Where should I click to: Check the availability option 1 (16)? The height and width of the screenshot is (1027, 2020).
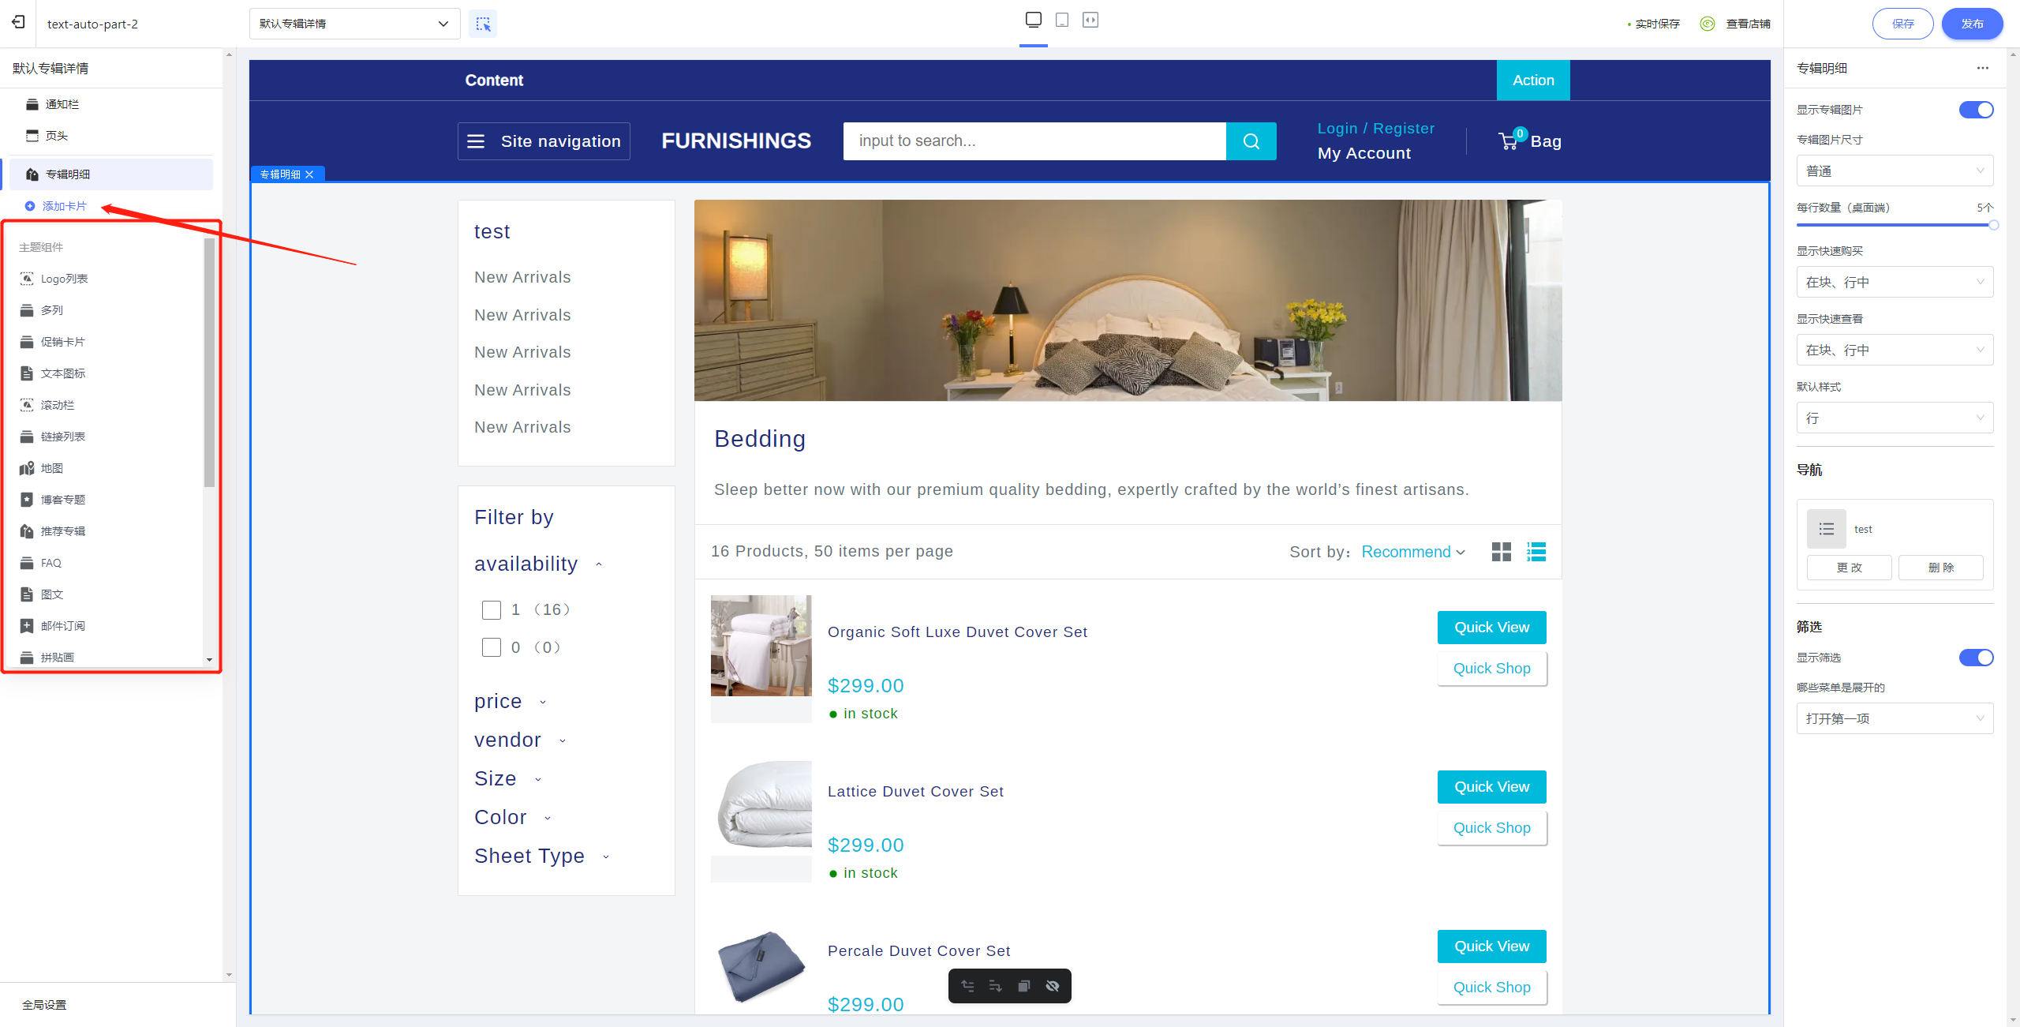click(492, 610)
